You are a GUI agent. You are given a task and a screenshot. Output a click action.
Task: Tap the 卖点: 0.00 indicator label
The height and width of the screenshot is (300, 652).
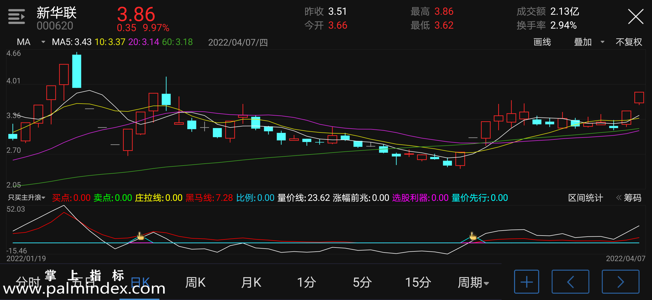coord(113,198)
